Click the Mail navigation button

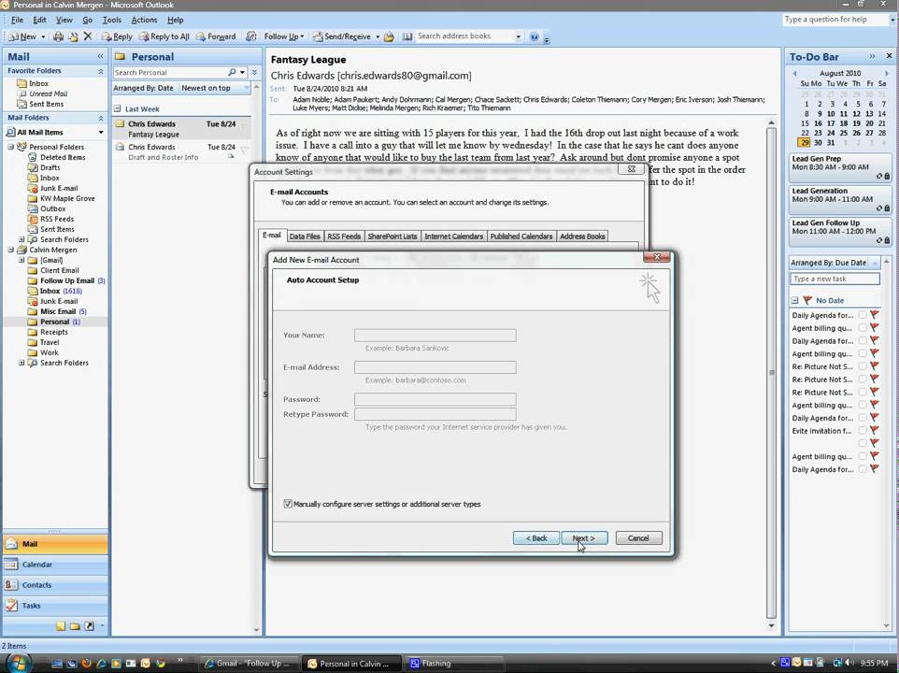(55, 544)
